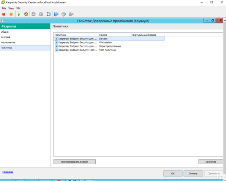Sort by the Группа column header
This screenshot has width=226, height=181.
(x=115, y=35)
